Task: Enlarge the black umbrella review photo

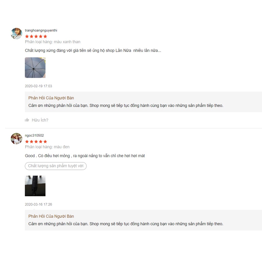Action: [x=35, y=186]
